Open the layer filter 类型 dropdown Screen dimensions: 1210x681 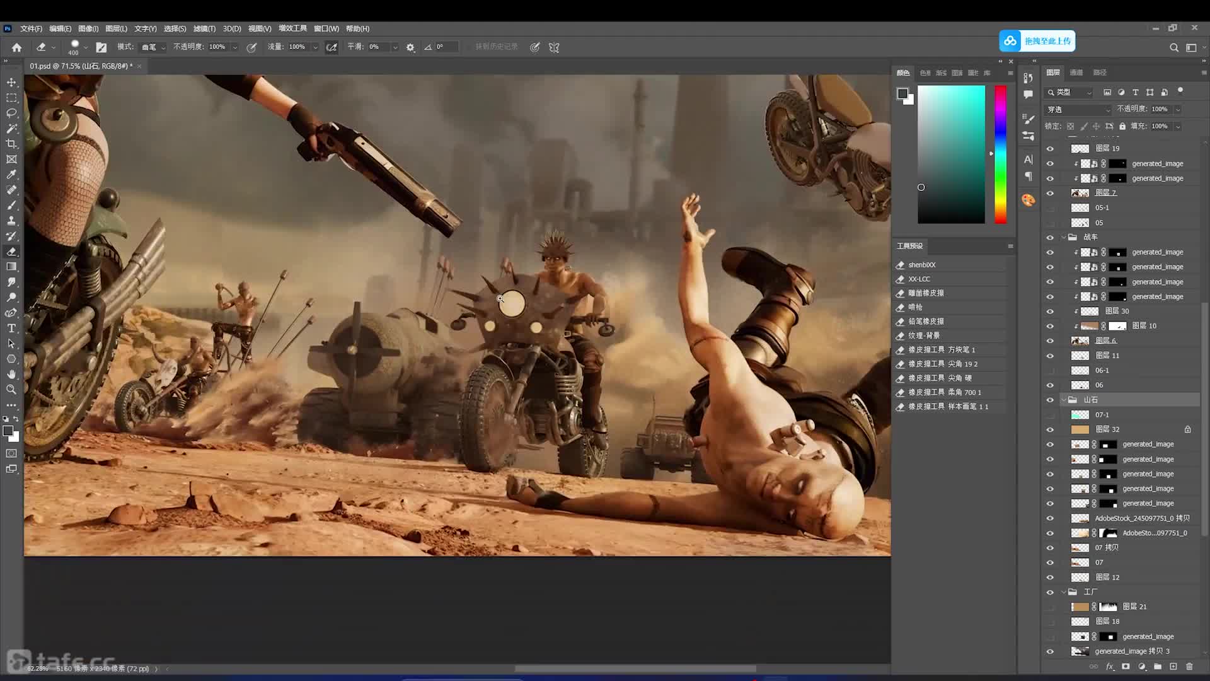pyautogui.click(x=1069, y=92)
